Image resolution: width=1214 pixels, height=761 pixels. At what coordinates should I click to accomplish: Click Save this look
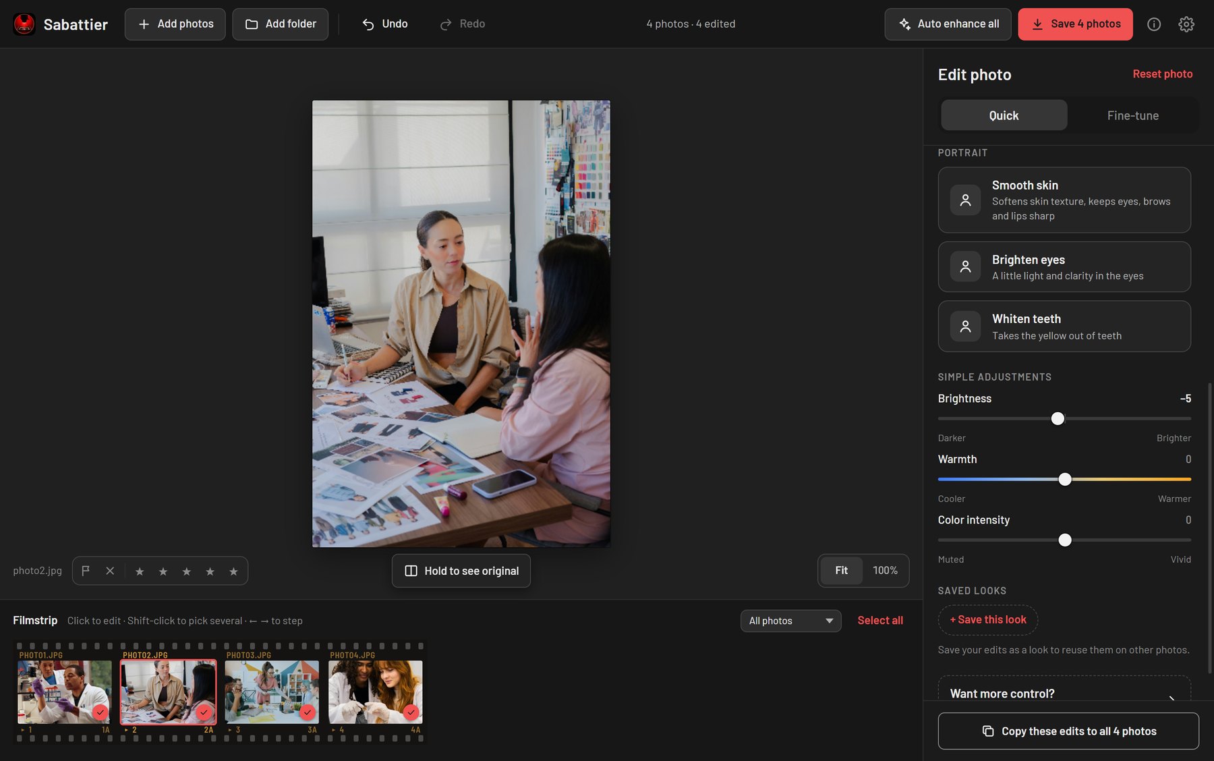[x=988, y=620]
